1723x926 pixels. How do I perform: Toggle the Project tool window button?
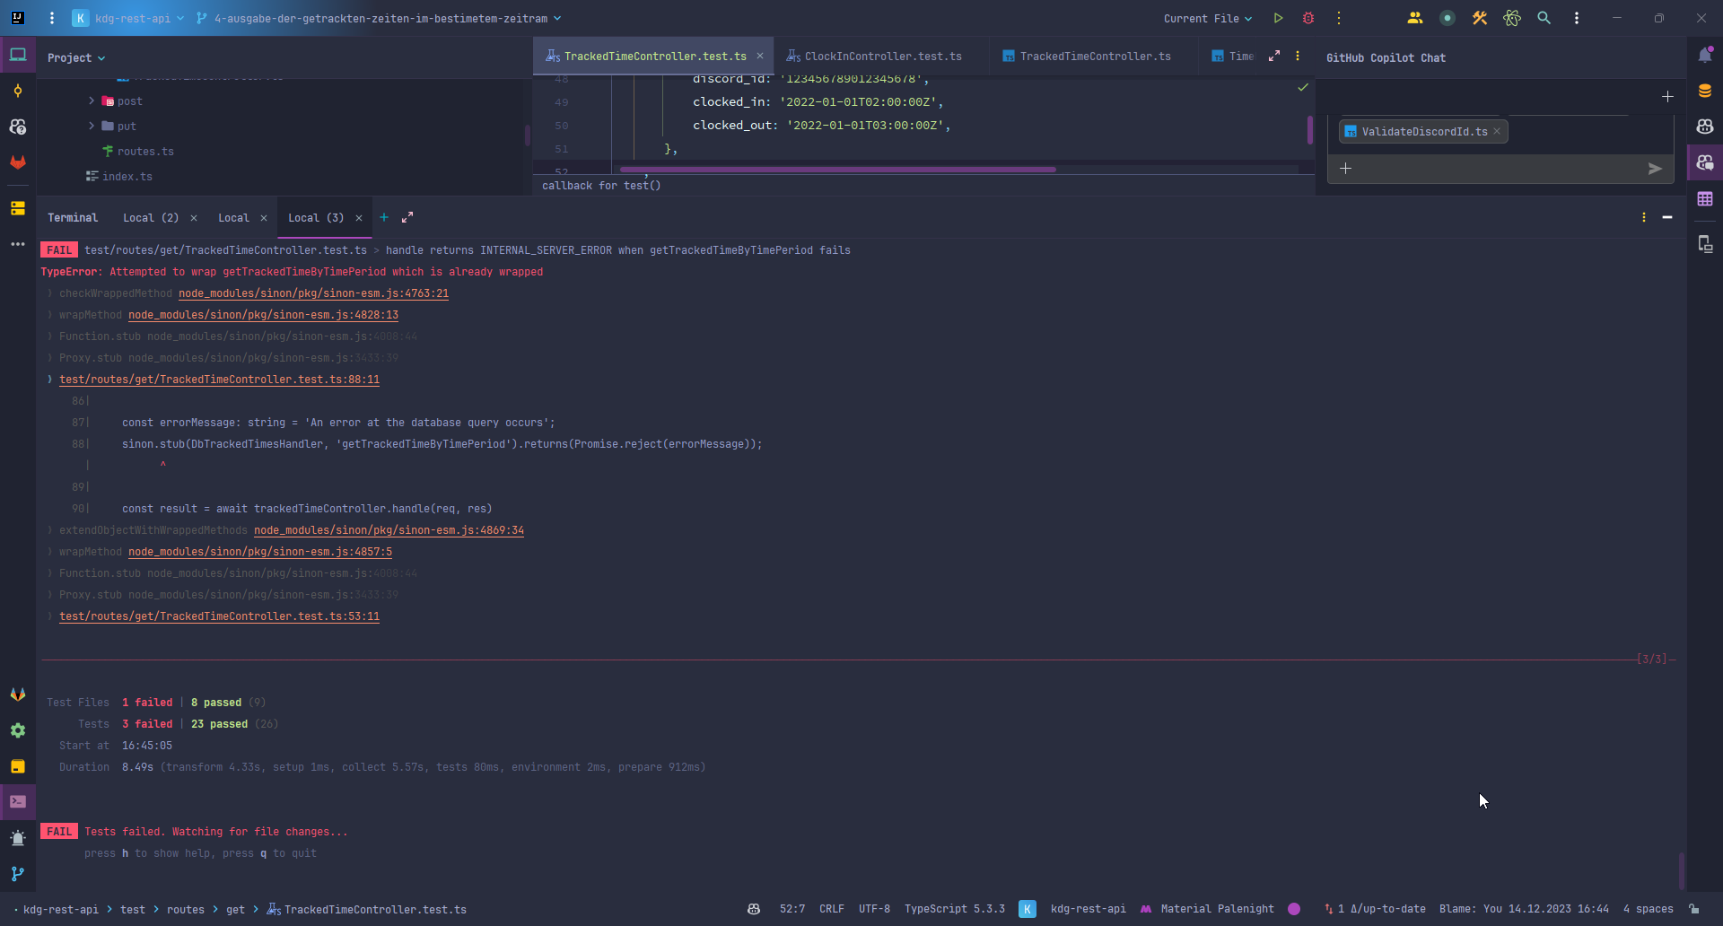tap(18, 55)
